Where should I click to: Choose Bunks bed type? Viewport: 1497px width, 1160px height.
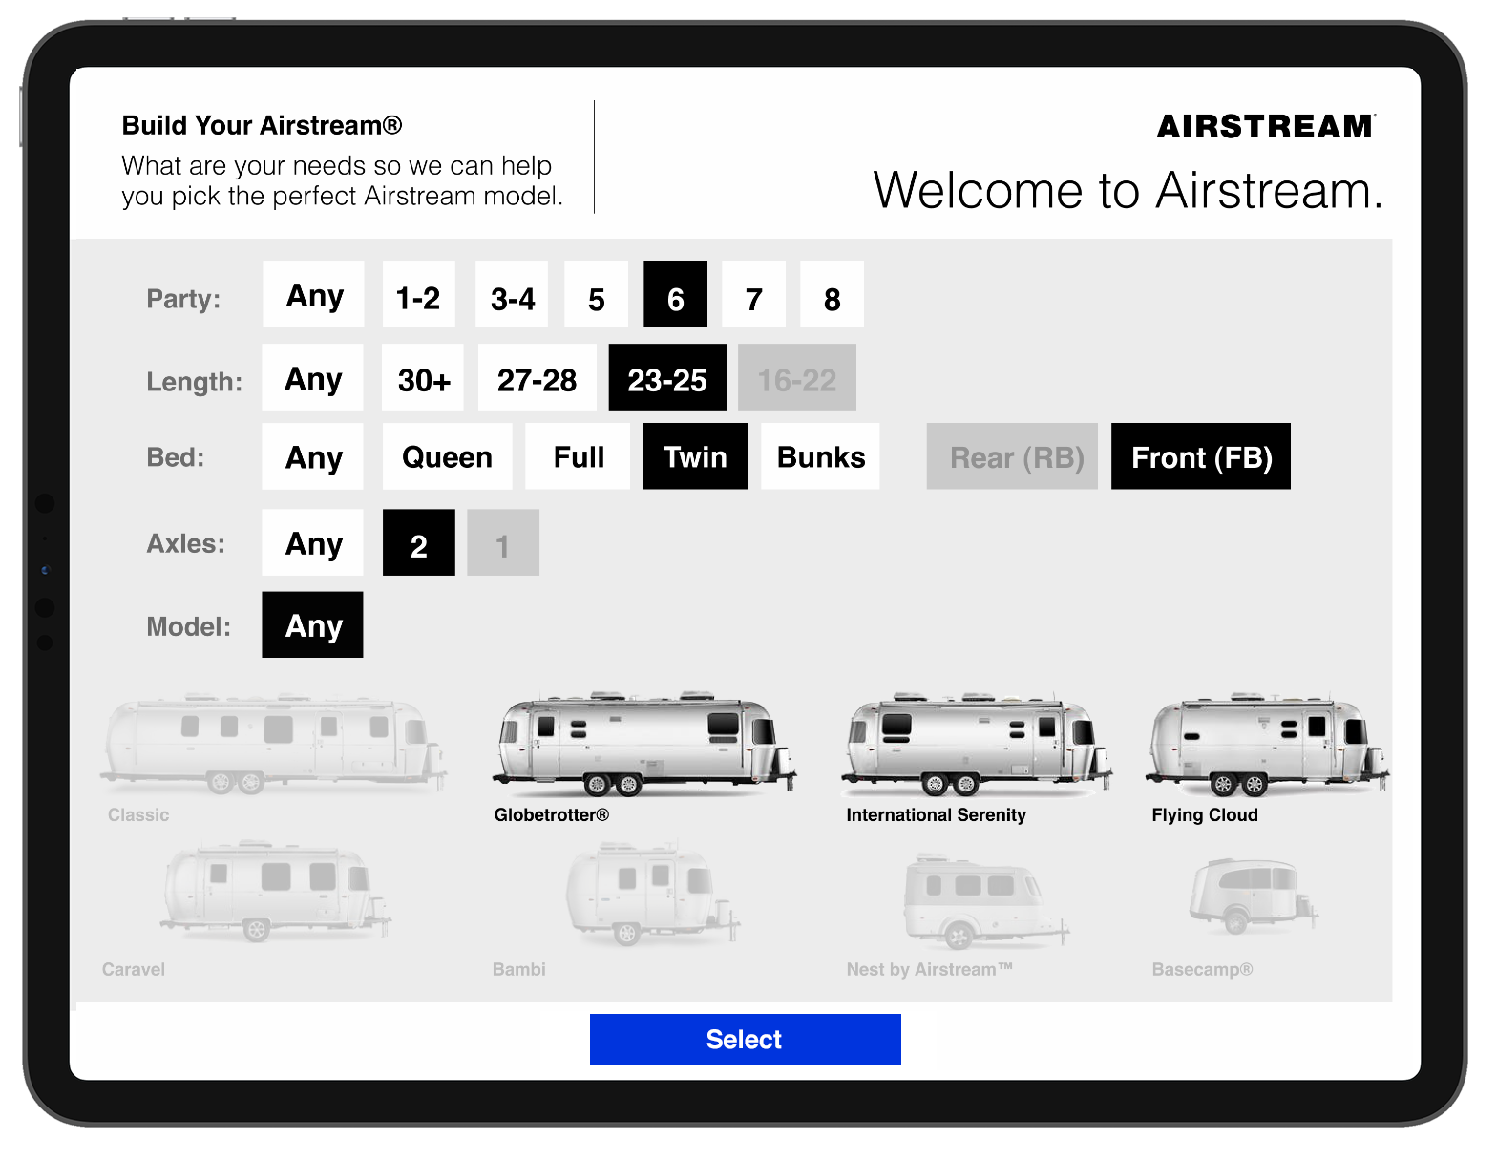click(820, 456)
